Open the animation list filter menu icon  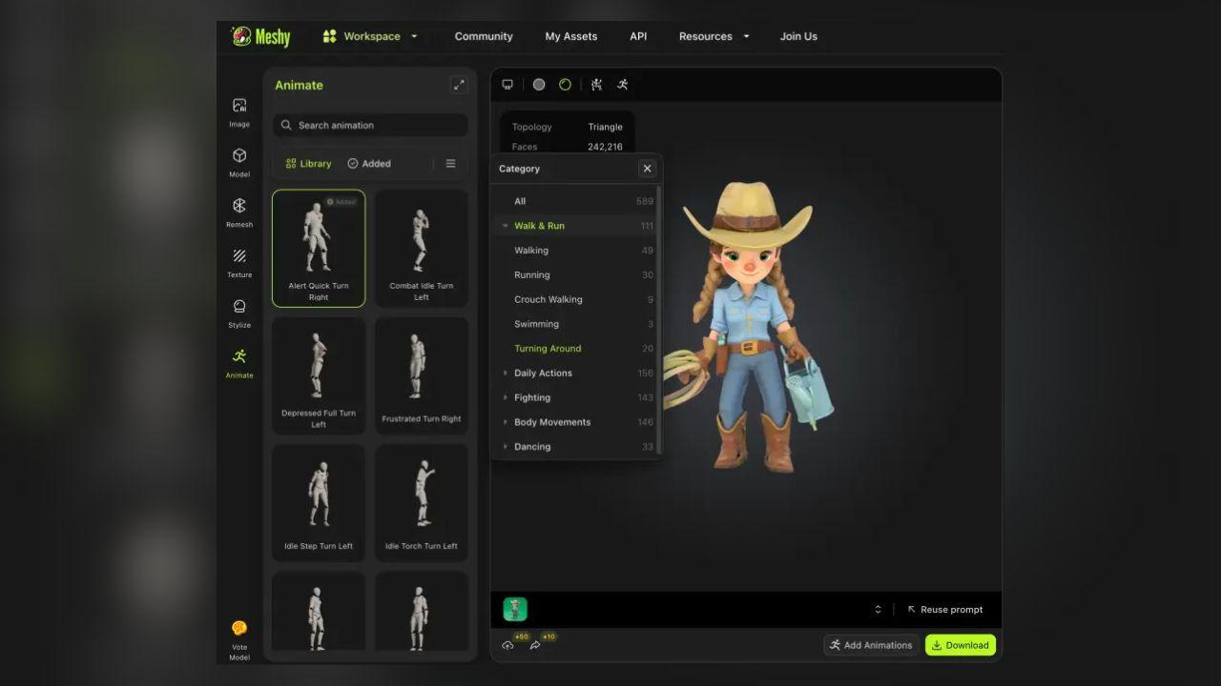[x=450, y=164]
